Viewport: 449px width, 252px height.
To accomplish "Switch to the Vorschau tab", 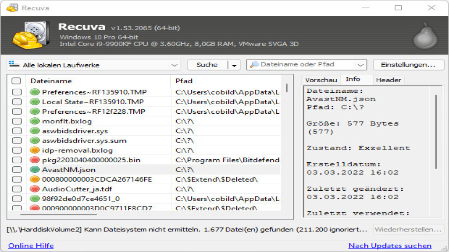I will 321,80.
